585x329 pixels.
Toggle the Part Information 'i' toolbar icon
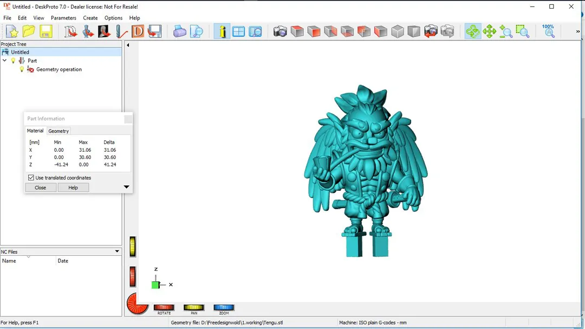222,32
